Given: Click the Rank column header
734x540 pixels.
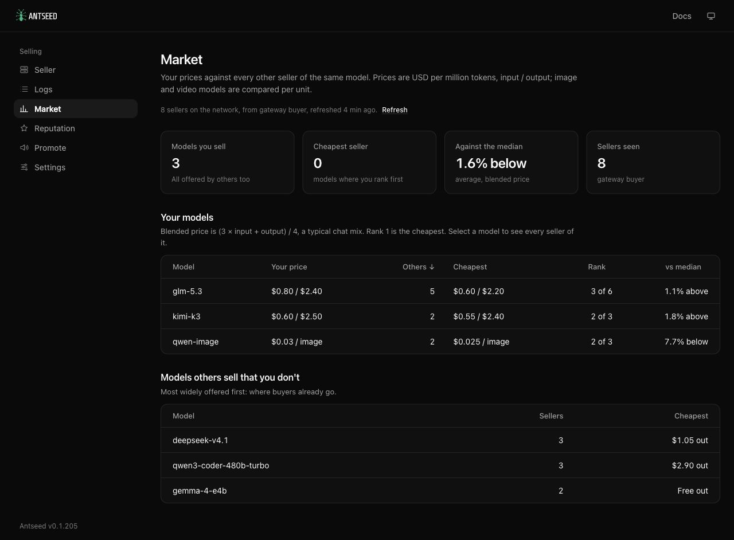Looking at the screenshot, I should 596,267.
